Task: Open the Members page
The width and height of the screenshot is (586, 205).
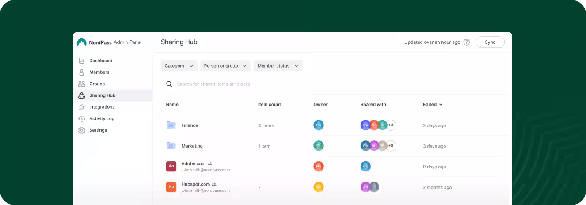Action: tap(99, 72)
